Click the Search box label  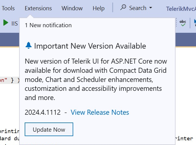pyautogui.click(x=138, y=8)
